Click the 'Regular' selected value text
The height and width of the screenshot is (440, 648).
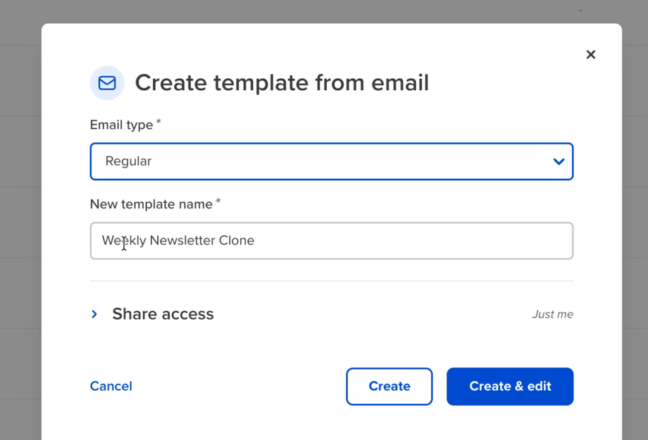tap(128, 161)
